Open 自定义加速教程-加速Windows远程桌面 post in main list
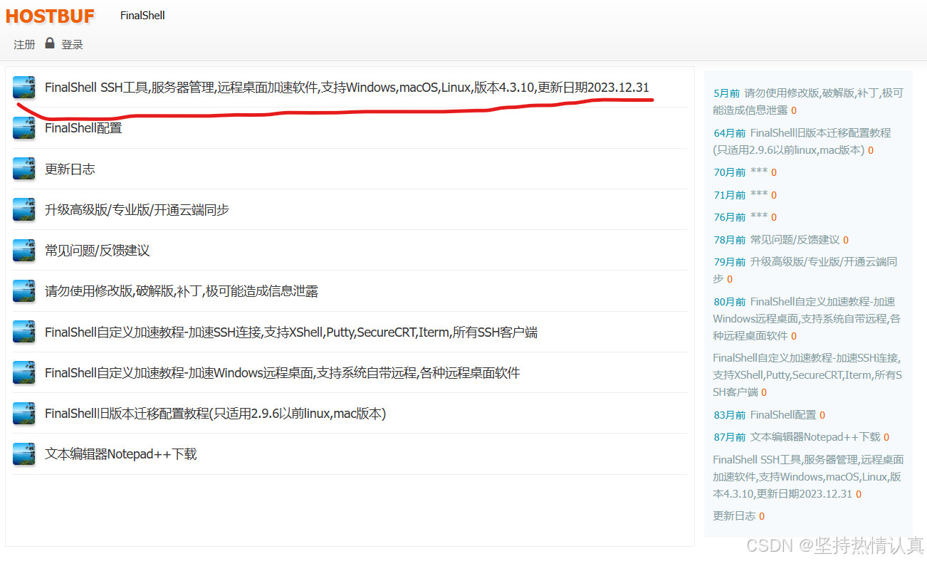 pyautogui.click(x=282, y=372)
